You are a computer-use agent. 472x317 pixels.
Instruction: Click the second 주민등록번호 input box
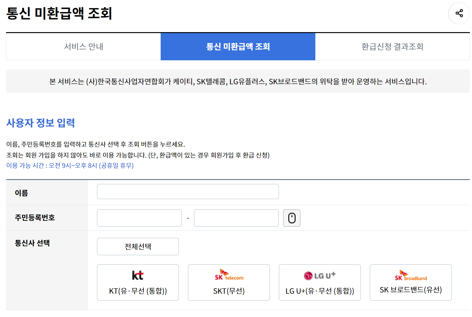[236, 218]
